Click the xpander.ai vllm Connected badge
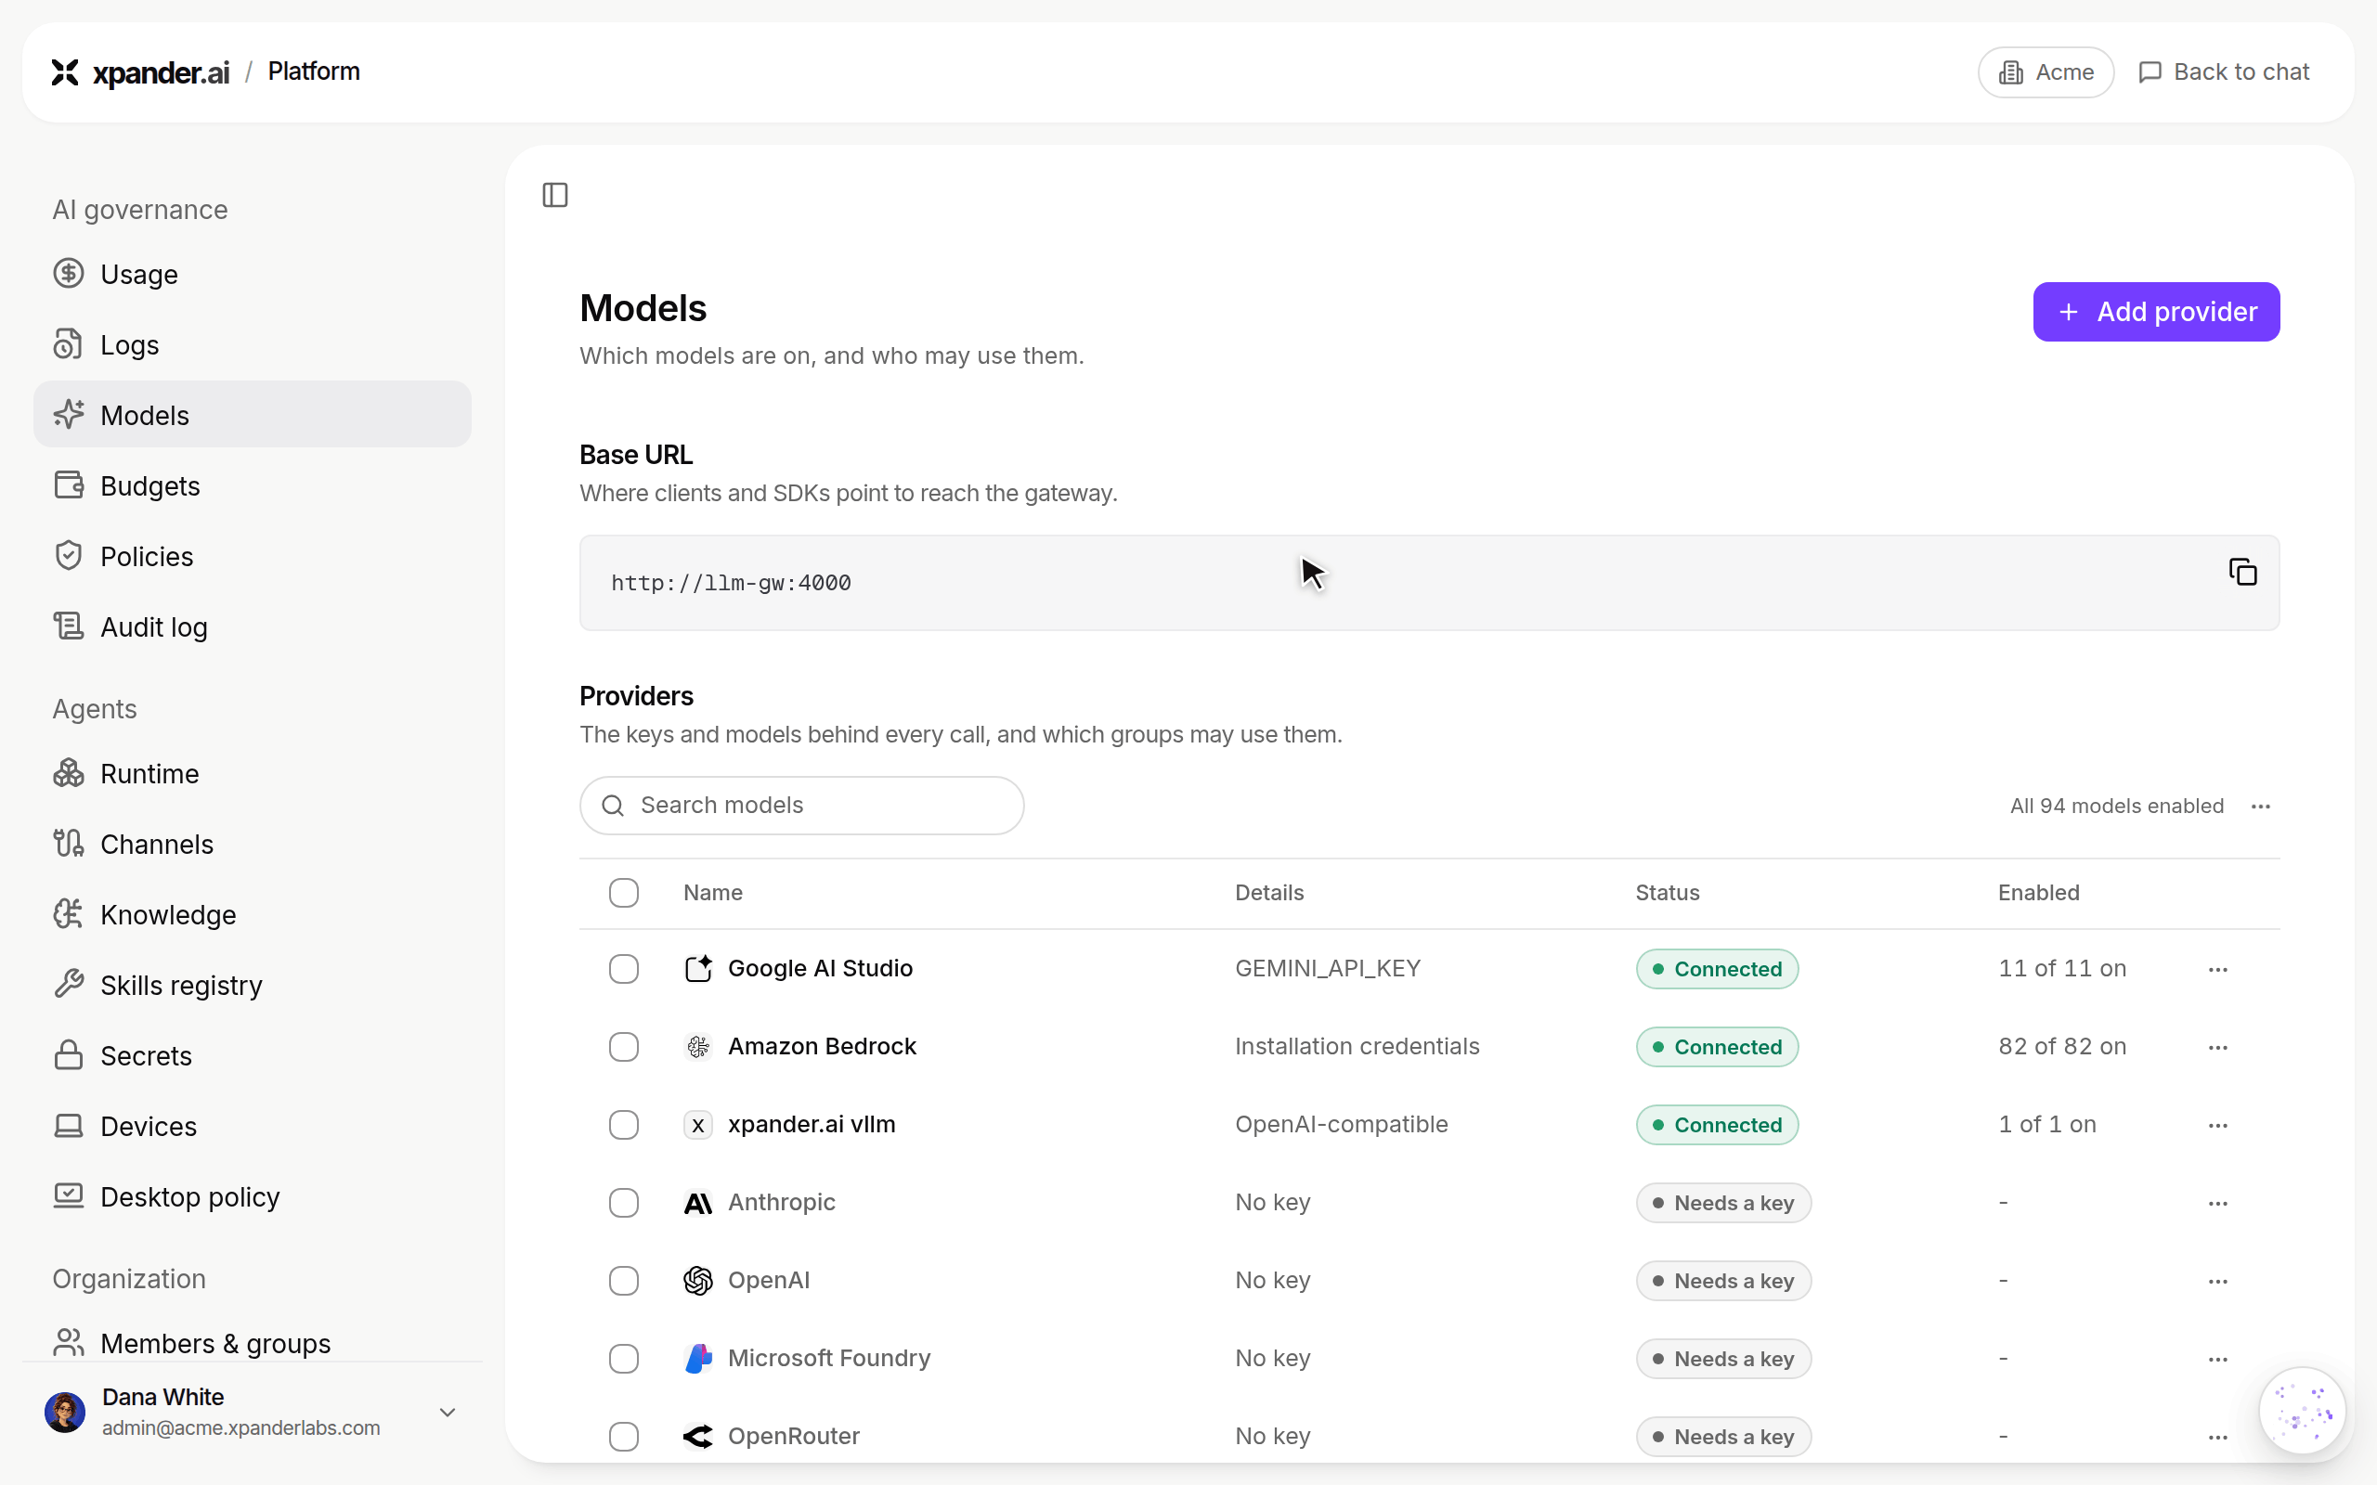2377x1485 pixels. (1716, 1125)
